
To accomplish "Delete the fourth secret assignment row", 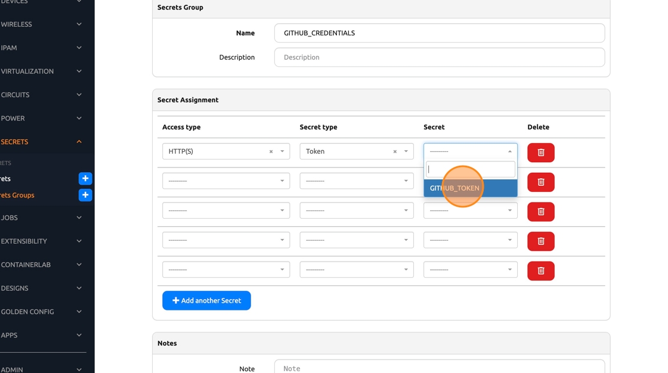I will pyautogui.click(x=540, y=241).
